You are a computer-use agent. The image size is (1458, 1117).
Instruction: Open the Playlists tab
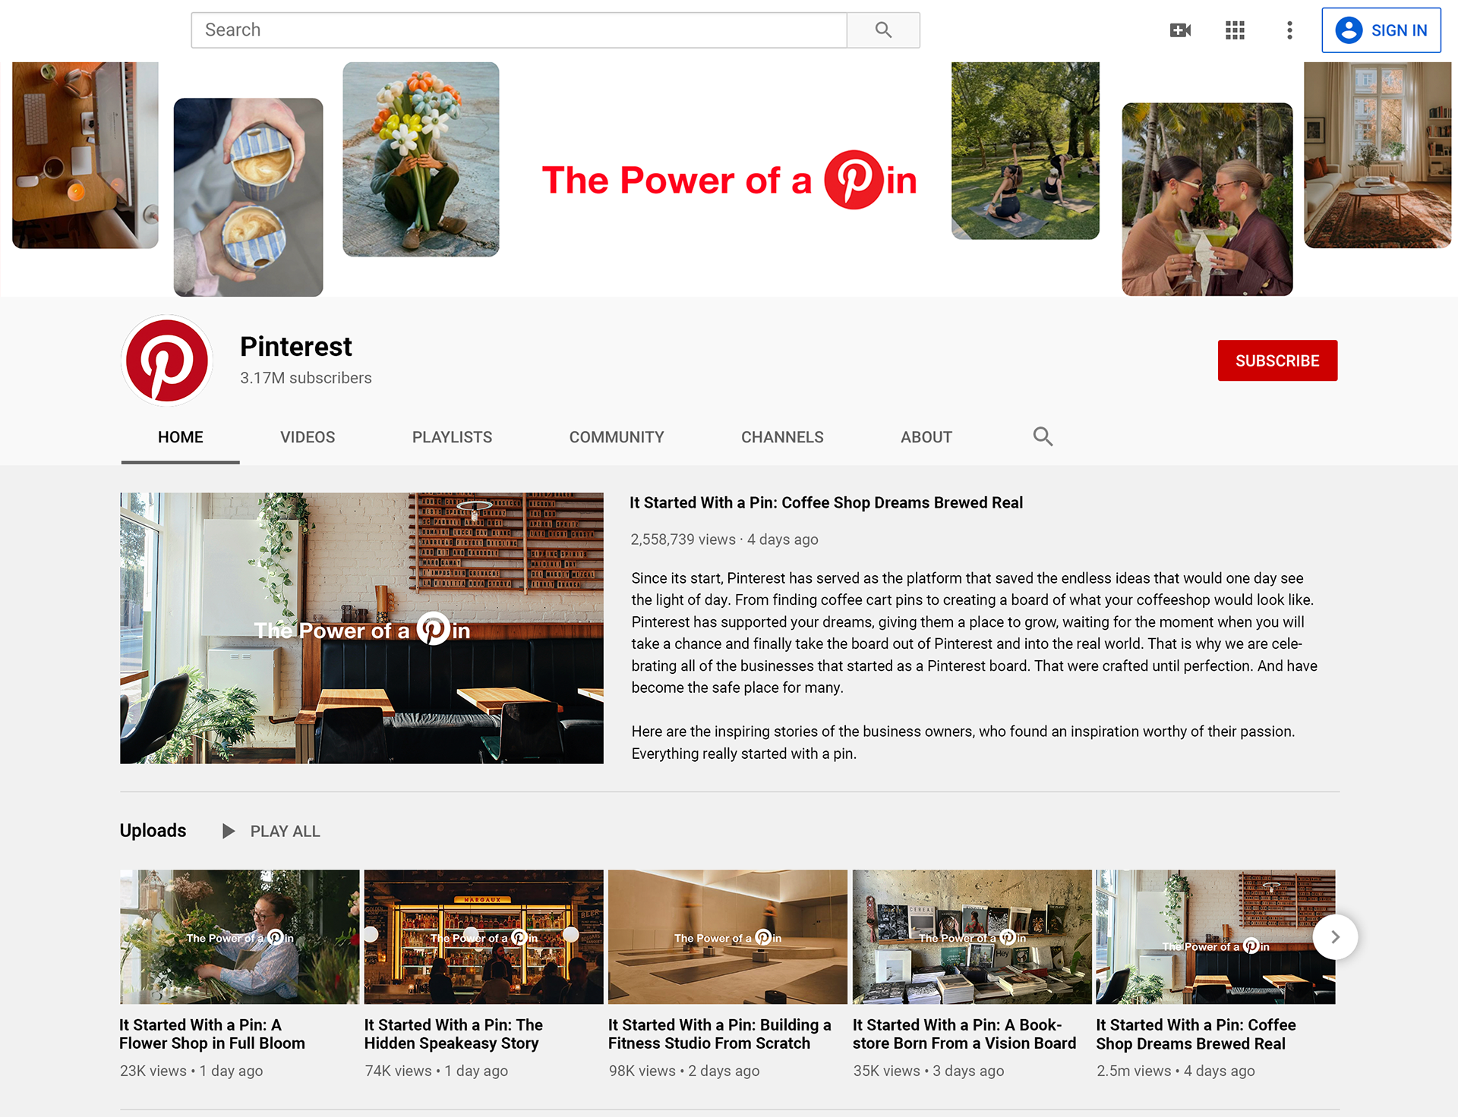click(x=452, y=437)
